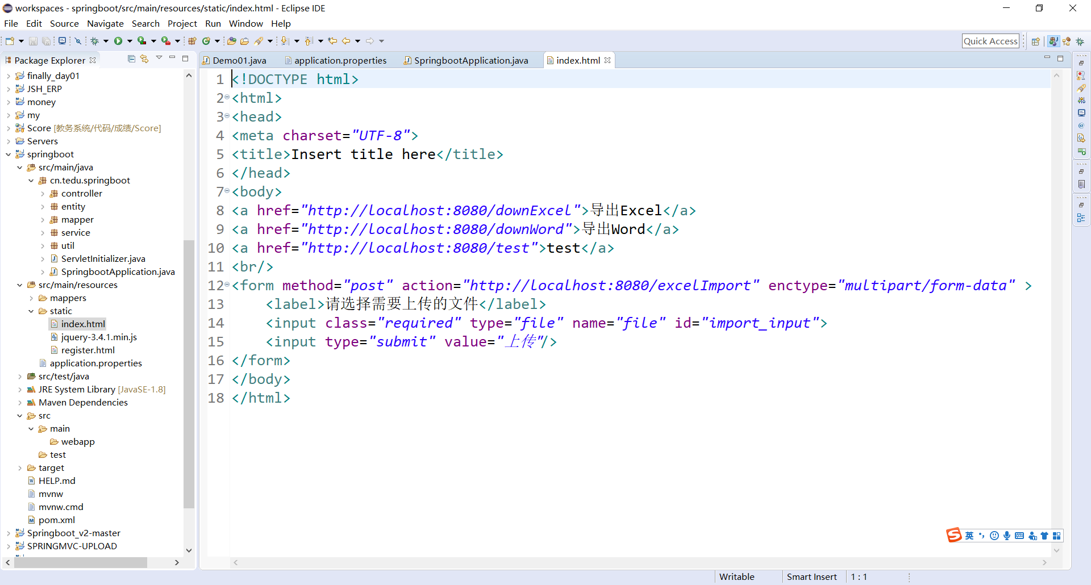Screen dimensions: 1091x585
Task: Click the Package Explorer vertical scrollbar thumb
Action: pyautogui.click(x=189, y=374)
